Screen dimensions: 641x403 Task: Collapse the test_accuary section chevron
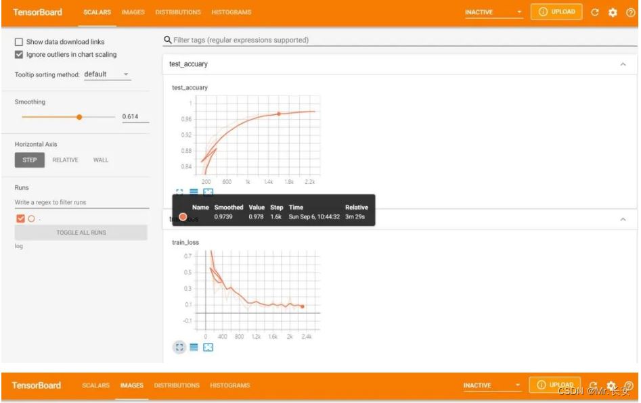[623, 64]
